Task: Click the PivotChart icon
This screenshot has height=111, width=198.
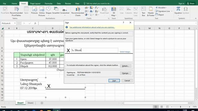Action: (105, 11)
